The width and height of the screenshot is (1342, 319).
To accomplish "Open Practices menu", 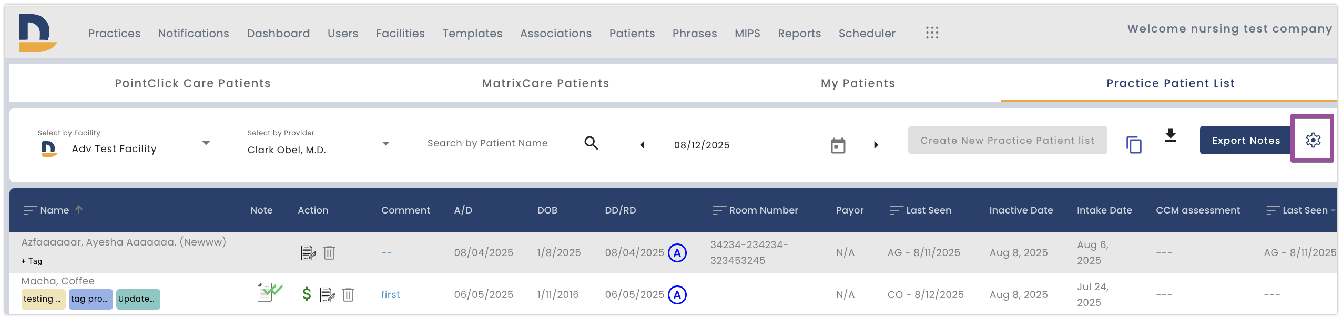I will (114, 34).
